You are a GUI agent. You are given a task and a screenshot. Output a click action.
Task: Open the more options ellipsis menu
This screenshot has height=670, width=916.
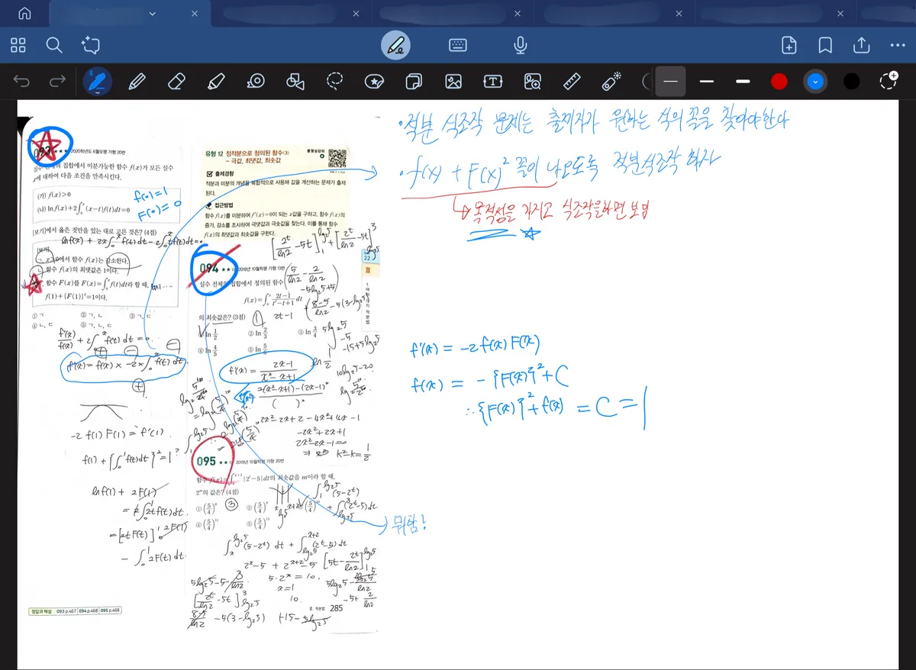tap(898, 46)
